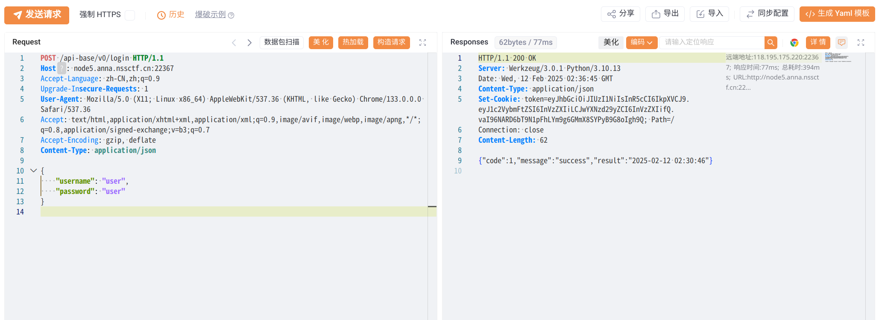
Task: Click 生成 Yaml 模板 button
Action: tap(837, 14)
